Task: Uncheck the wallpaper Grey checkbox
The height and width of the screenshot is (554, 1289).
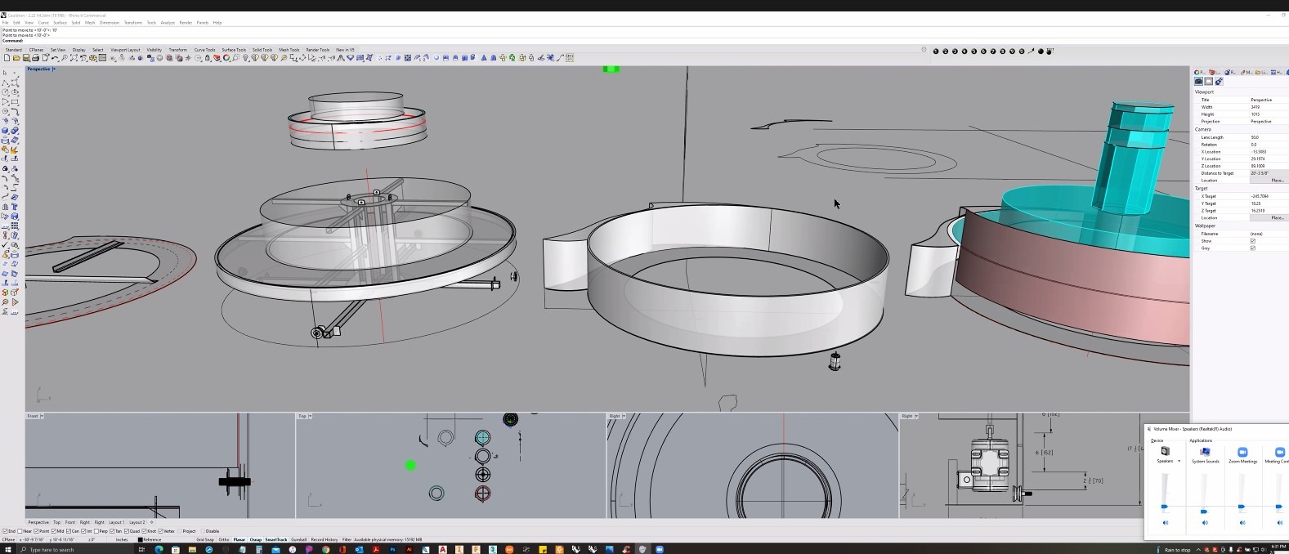Action: click(1252, 248)
